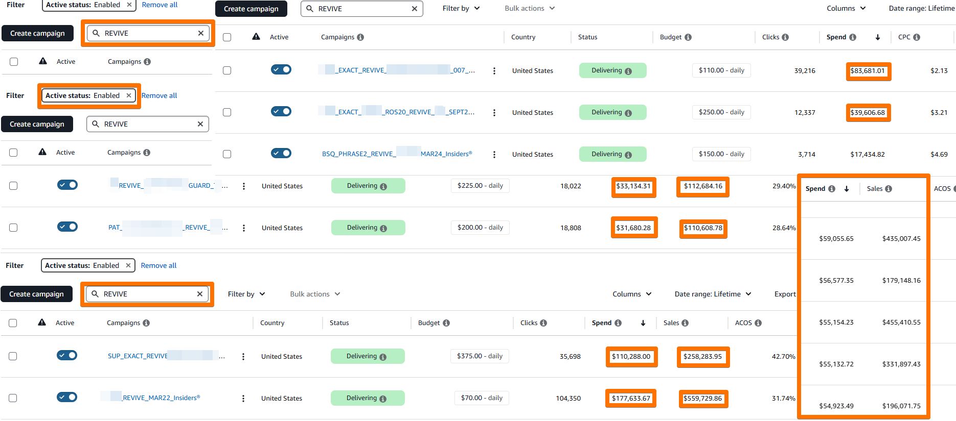Open the kebab menu for the PAT_REVIVE campaign

[243, 228]
